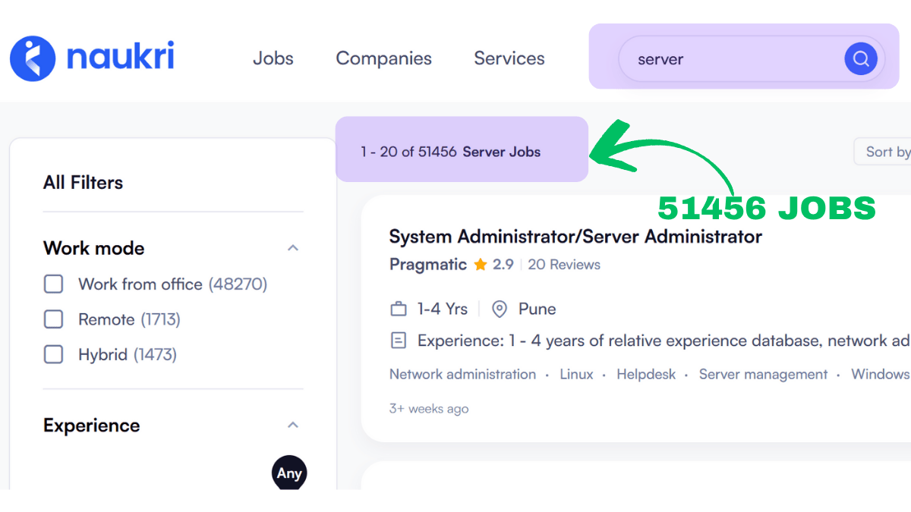This screenshot has width=911, height=512.
Task: Collapse the Experience filter section
Action: click(293, 425)
